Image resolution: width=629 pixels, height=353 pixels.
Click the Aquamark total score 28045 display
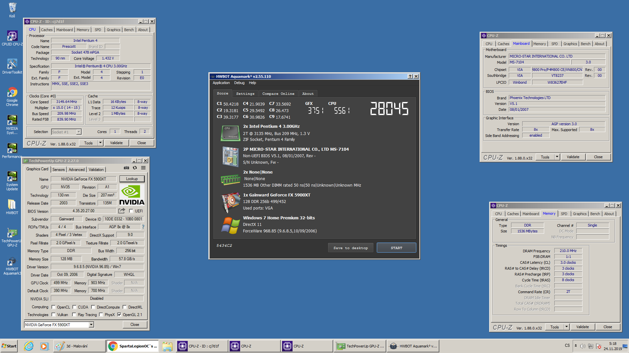(389, 109)
